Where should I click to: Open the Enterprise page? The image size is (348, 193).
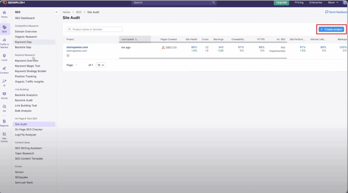(316, 2)
